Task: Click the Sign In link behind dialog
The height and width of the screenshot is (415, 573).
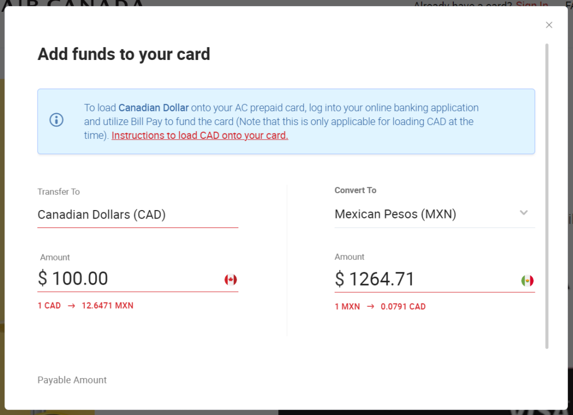Action: click(x=532, y=4)
